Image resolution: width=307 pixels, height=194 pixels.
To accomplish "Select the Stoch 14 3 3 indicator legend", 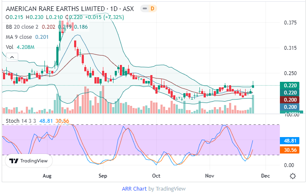I will (21, 121).
